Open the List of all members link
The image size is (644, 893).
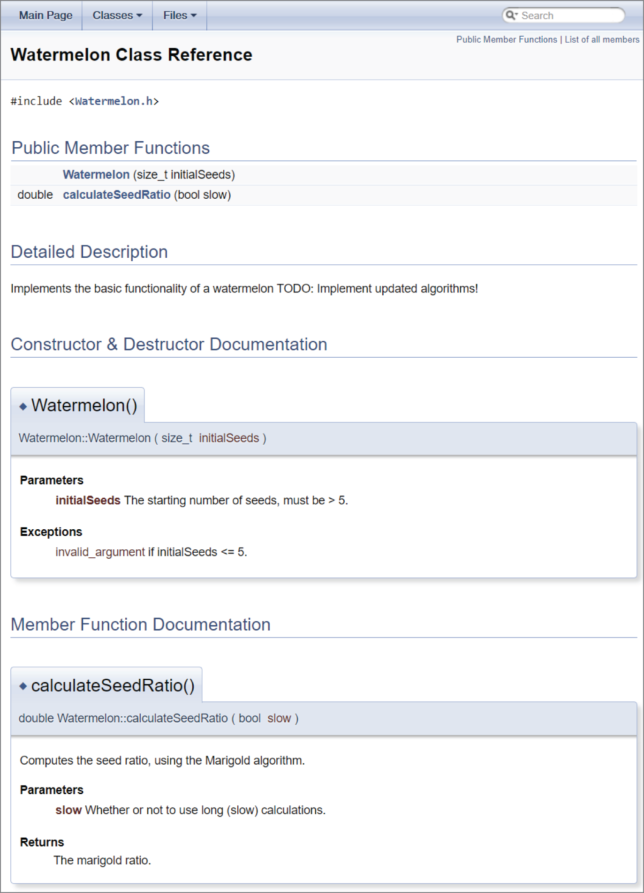[601, 39]
